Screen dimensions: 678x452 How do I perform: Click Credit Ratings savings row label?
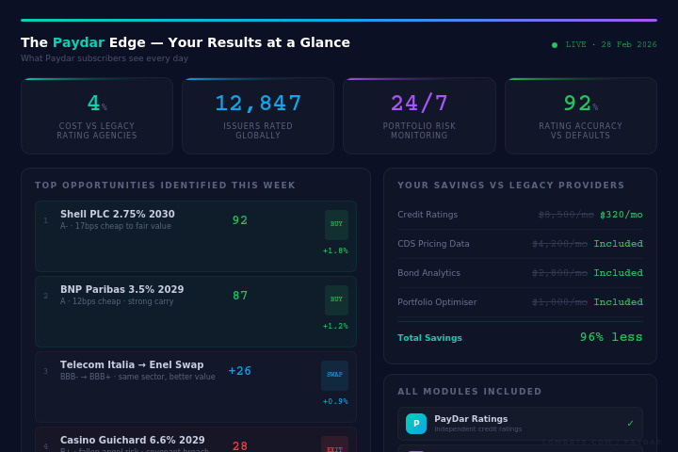(x=428, y=215)
